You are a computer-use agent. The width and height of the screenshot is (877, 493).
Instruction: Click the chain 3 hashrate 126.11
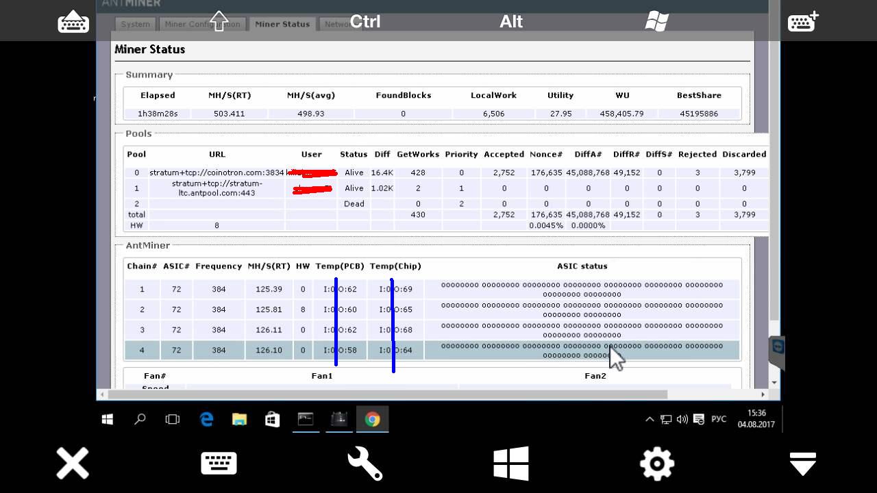coord(269,330)
